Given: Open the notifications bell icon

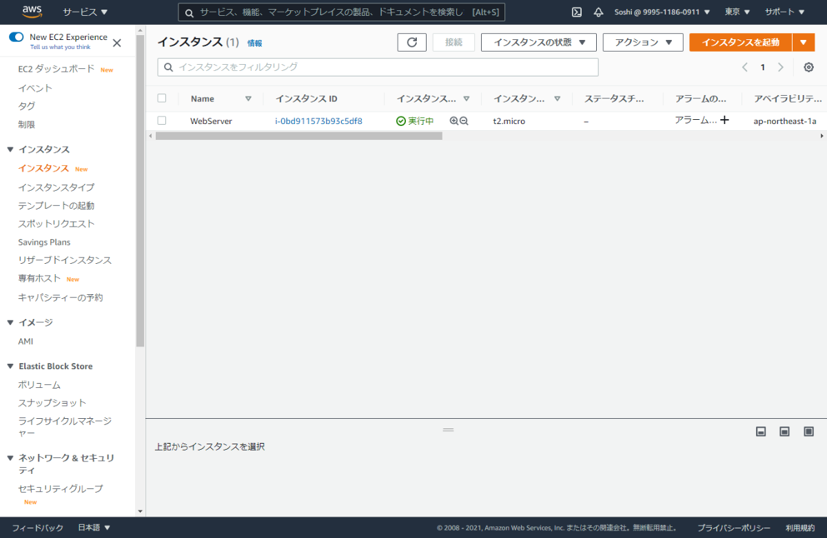Looking at the screenshot, I should (598, 12).
